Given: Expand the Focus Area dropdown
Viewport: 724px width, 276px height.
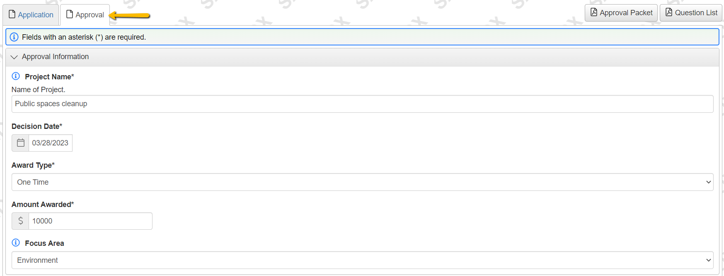Looking at the screenshot, I should [362, 260].
